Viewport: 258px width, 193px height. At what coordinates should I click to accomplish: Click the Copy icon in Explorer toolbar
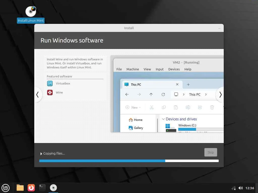pyautogui.click(x=164, y=108)
